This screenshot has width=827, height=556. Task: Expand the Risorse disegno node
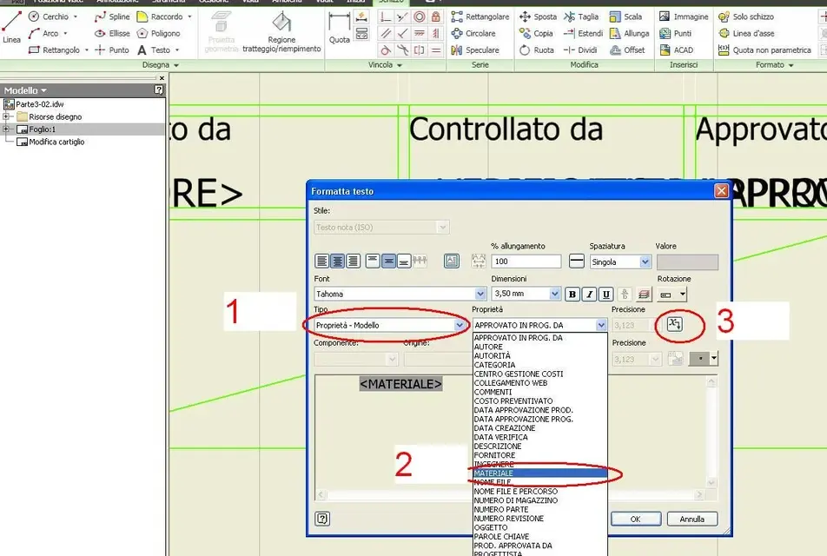6,116
